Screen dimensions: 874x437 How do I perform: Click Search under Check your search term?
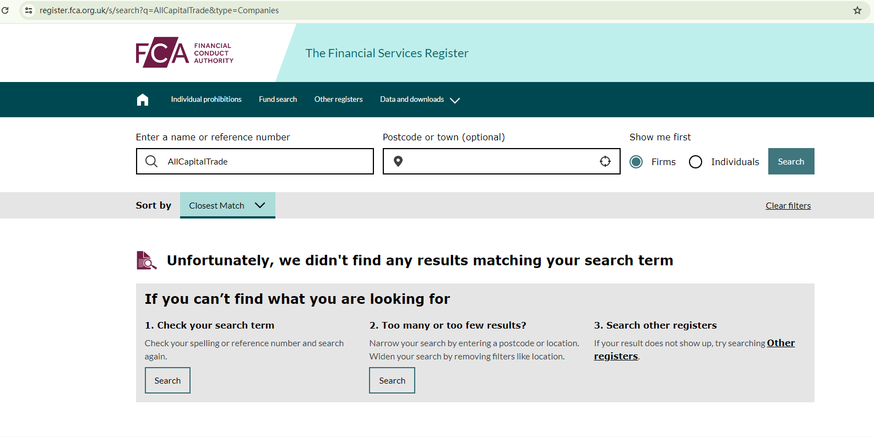tap(167, 380)
